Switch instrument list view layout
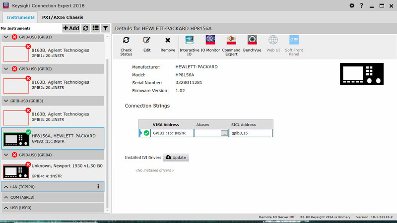Screen dimensions: 397x223 click(x=95, y=28)
